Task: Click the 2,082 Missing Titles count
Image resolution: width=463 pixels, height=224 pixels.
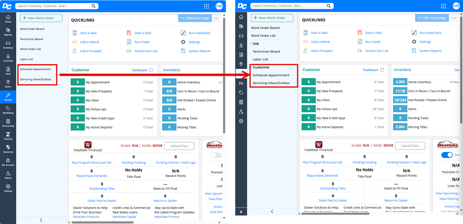Action: pos(400,127)
